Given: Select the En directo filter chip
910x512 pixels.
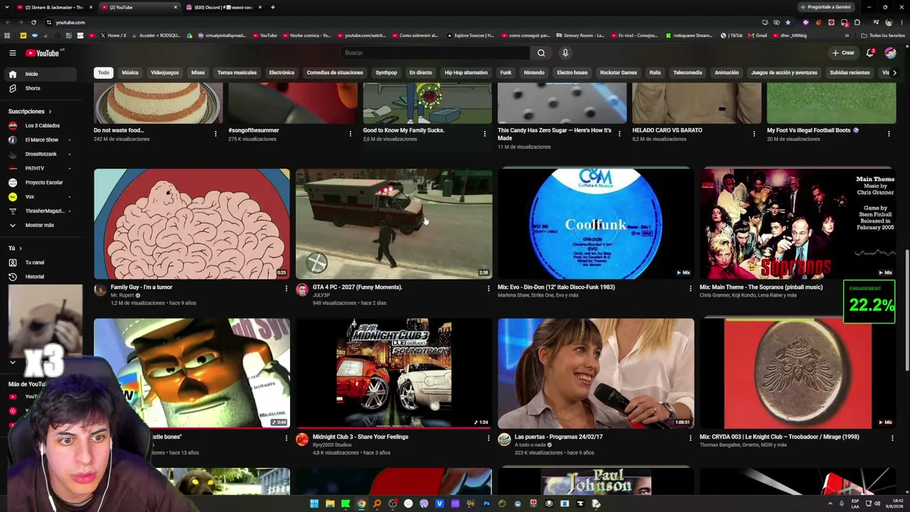Looking at the screenshot, I should click(x=421, y=73).
